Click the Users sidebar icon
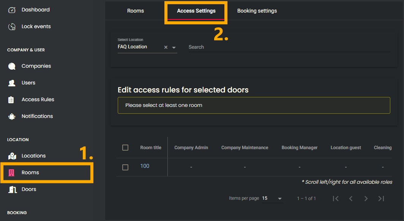404x221 pixels. [12, 83]
